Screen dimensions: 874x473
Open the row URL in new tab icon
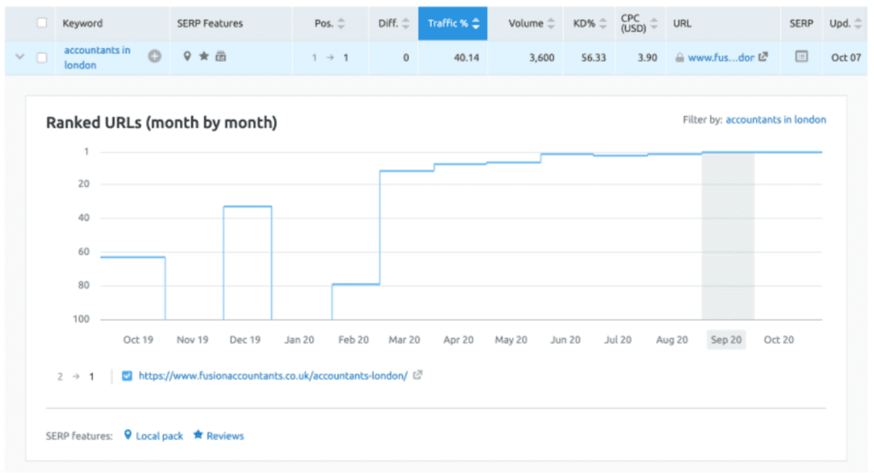click(763, 56)
